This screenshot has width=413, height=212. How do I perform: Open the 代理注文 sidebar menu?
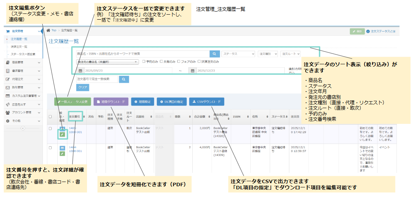click(x=23, y=79)
